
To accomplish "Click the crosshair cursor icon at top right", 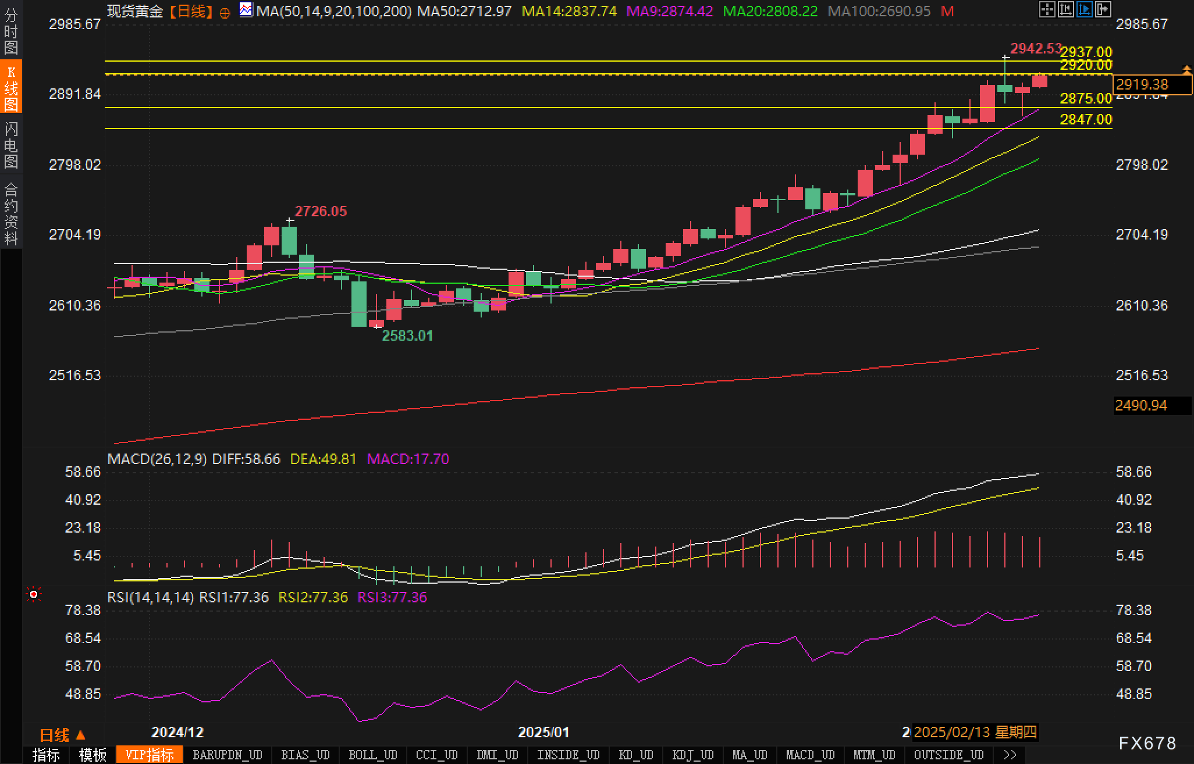I will point(1047,9).
